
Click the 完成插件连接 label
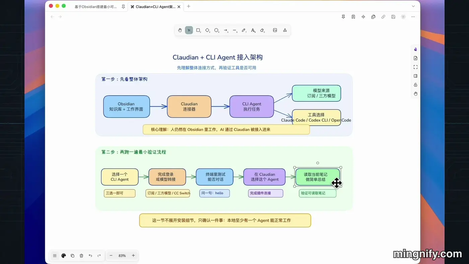[265, 193]
